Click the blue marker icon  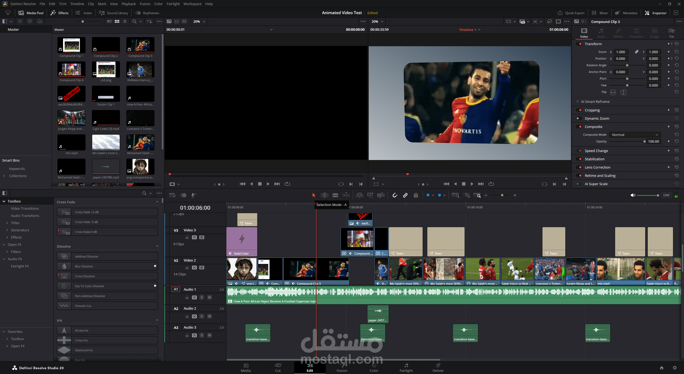(440, 195)
